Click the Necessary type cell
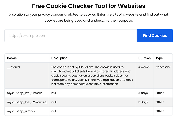Screen dimensions: 175x118 point(163,67)
